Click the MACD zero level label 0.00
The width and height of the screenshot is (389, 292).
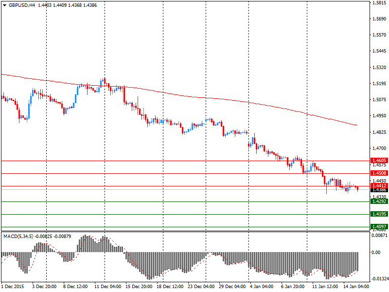tap(376, 252)
